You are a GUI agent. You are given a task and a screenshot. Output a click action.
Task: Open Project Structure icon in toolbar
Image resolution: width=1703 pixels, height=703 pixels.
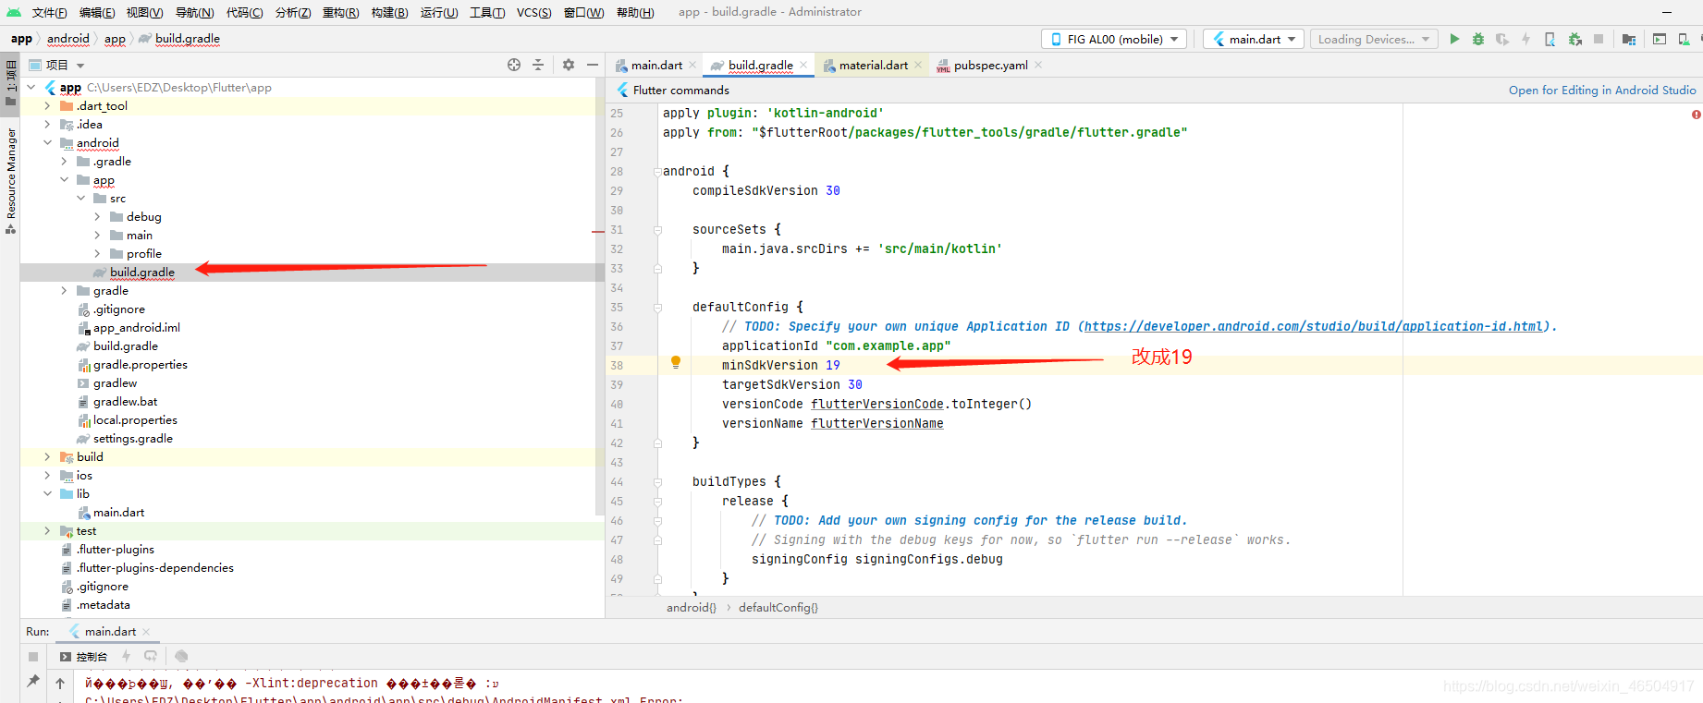pos(1629,39)
